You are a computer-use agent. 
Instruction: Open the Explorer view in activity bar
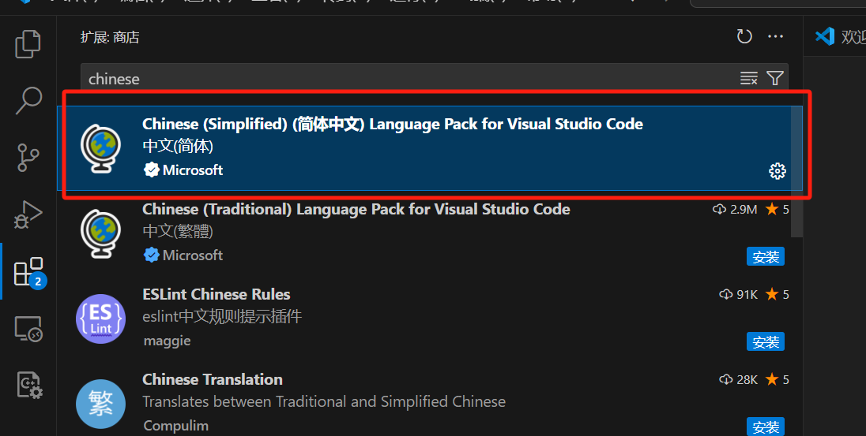(x=28, y=44)
